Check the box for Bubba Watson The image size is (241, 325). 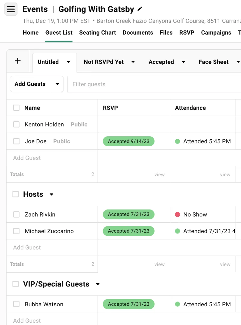tap(16, 304)
